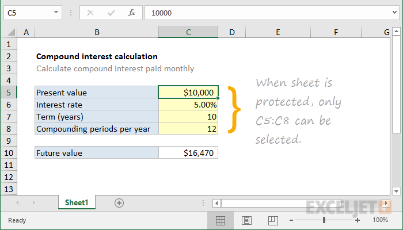
Task: Select the cell containing 12
Action: pos(188,129)
